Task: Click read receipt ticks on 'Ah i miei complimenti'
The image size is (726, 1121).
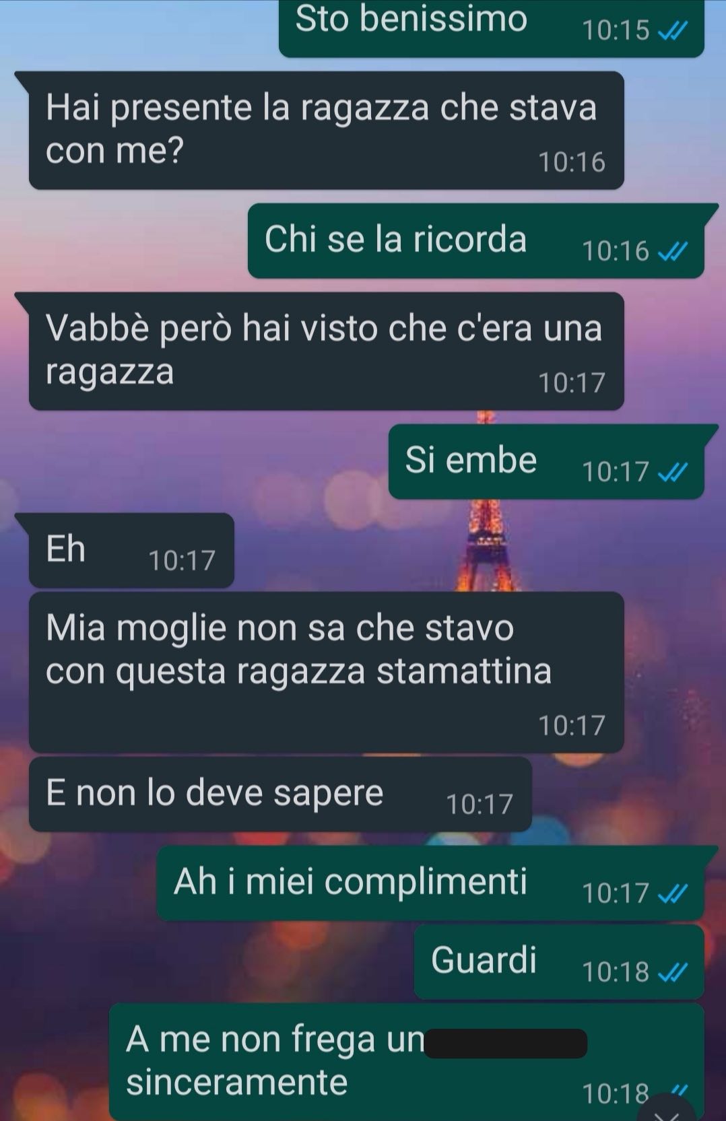Action: click(671, 893)
